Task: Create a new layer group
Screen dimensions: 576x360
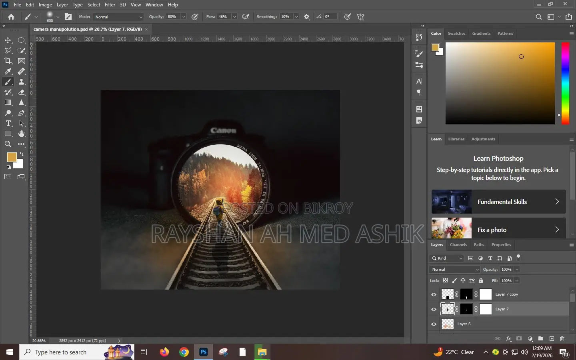Action: 541,339
